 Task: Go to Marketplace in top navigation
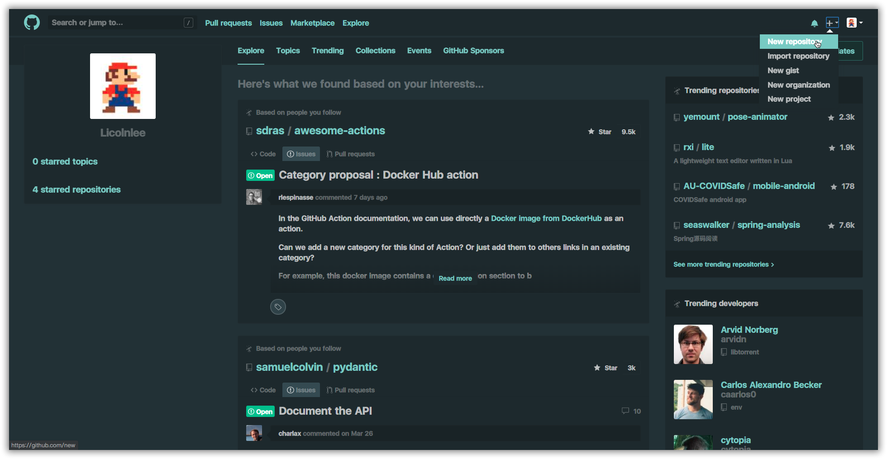[x=312, y=23]
